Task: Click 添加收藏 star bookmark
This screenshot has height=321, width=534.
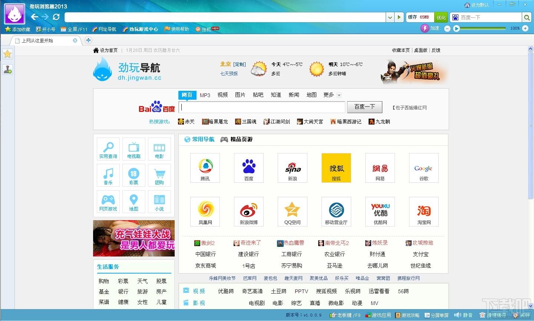Action: click(17, 29)
